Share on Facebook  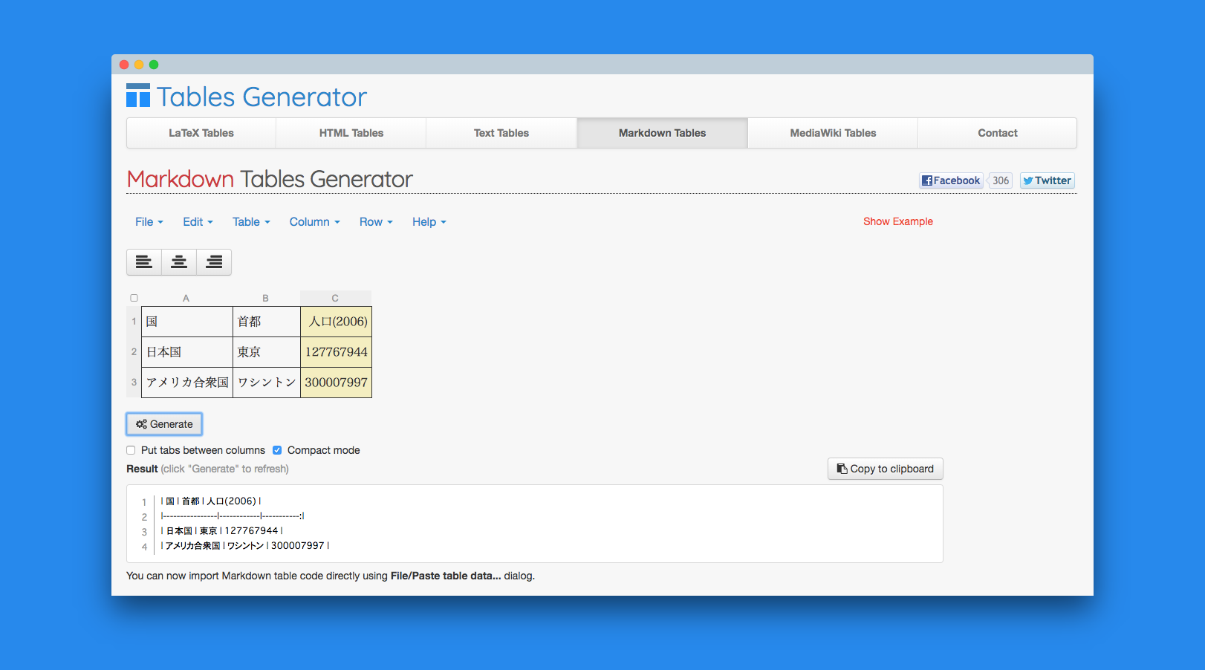point(951,180)
